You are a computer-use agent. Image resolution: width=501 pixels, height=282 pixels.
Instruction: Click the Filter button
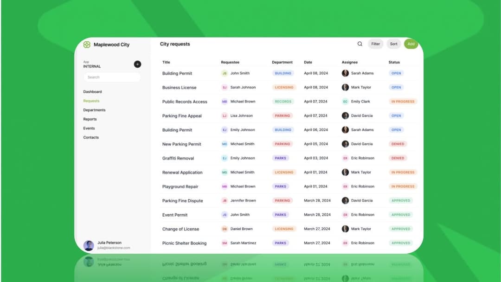(375, 44)
